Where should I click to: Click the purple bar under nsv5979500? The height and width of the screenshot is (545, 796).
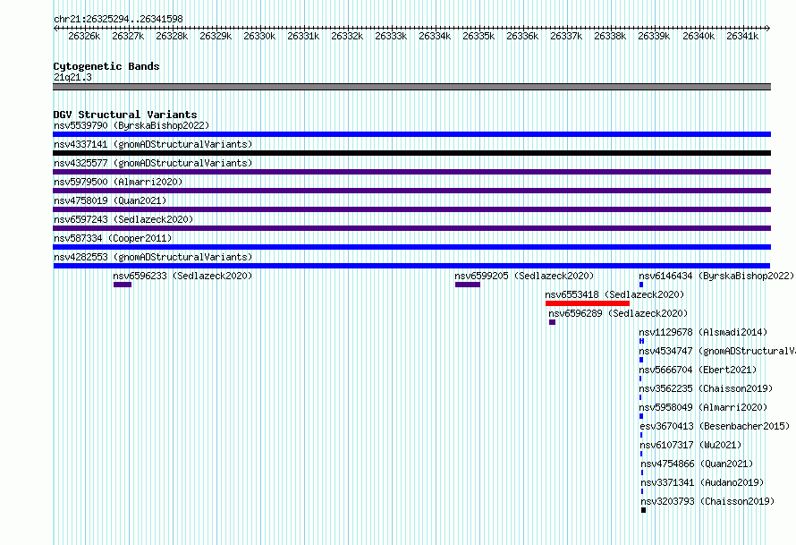(411, 191)
